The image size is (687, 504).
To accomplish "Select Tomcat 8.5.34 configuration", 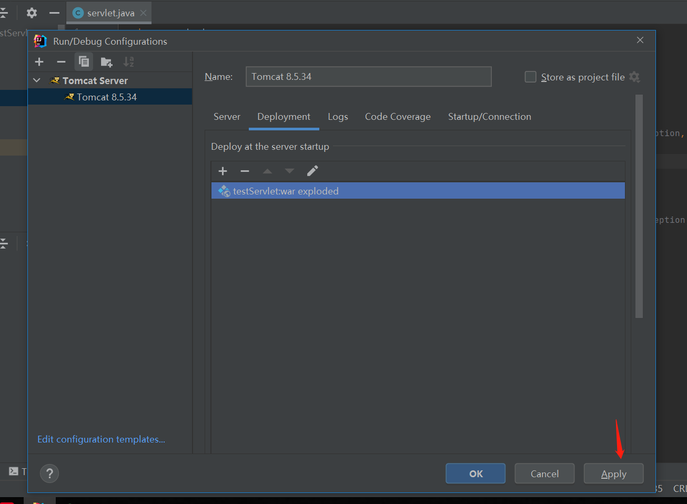I will [x=110, y=97].
